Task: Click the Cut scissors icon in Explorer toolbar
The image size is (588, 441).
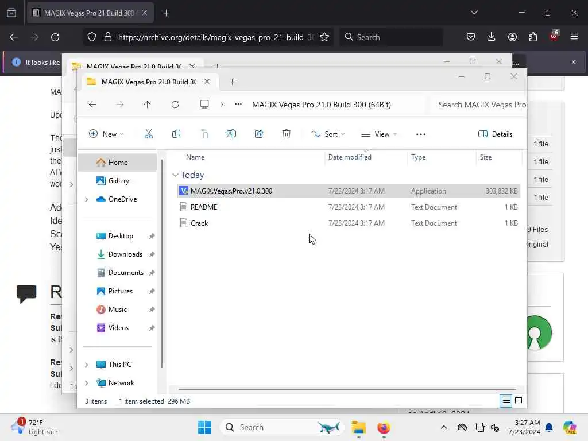Action: [x=149, y=134]
